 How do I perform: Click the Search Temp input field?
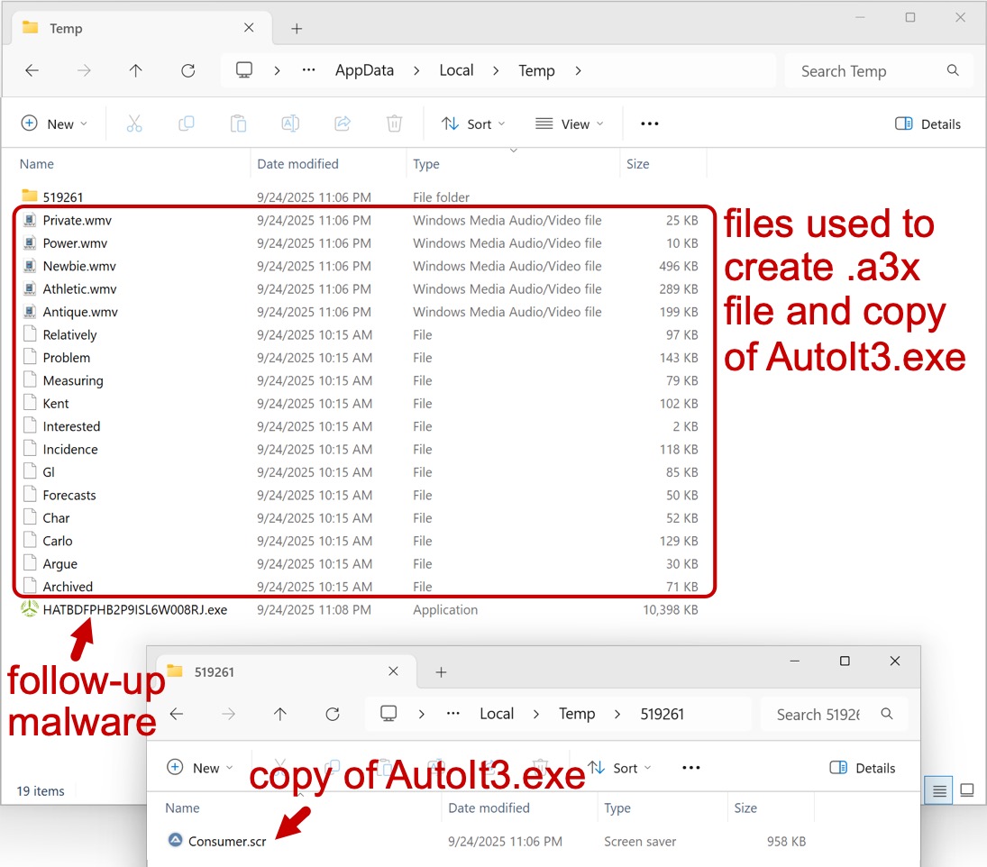(865, 71)
